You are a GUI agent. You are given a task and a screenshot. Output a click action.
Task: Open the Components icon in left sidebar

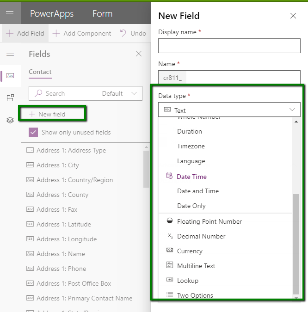(x=10, y=98)
